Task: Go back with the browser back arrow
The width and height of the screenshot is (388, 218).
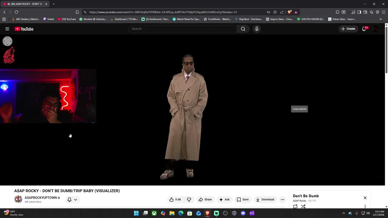Action: click(x=4, y=12)
